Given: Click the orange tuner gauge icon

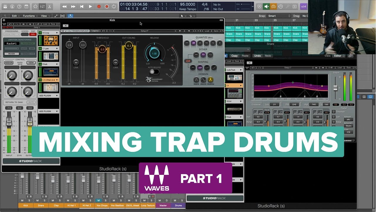Looking at the screenshot, I should point(273,6).
